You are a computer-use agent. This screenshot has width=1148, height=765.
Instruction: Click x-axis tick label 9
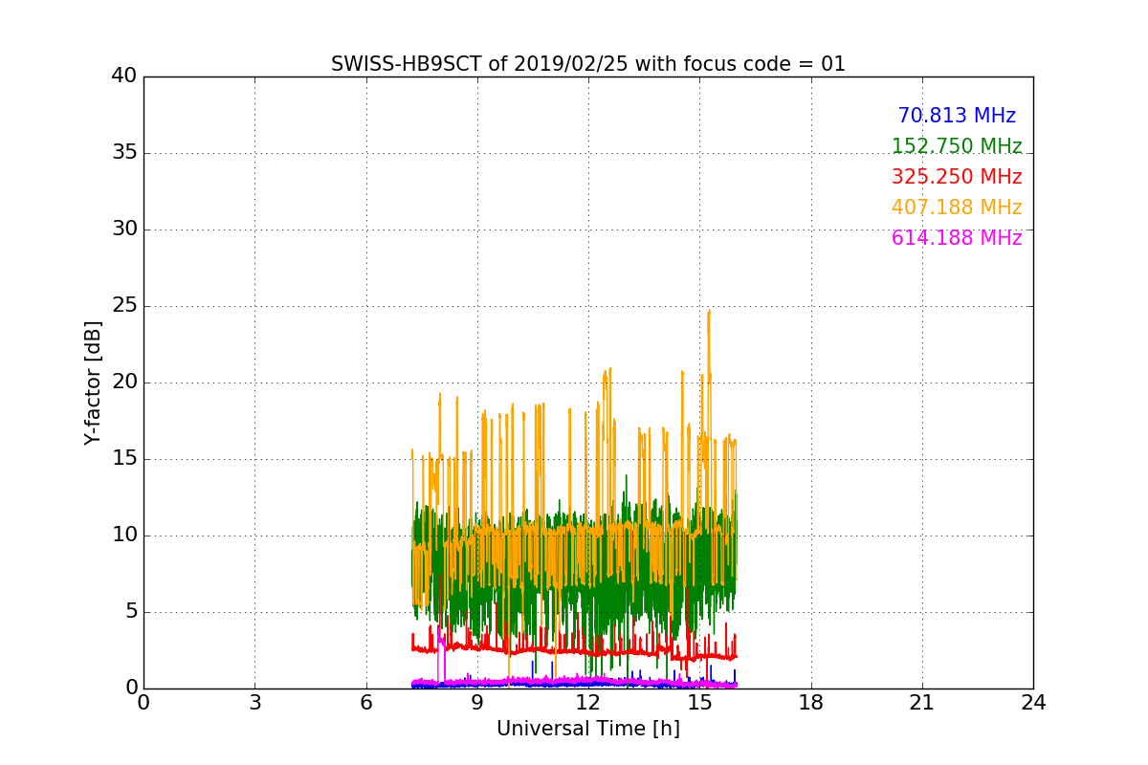coord(477,703)
